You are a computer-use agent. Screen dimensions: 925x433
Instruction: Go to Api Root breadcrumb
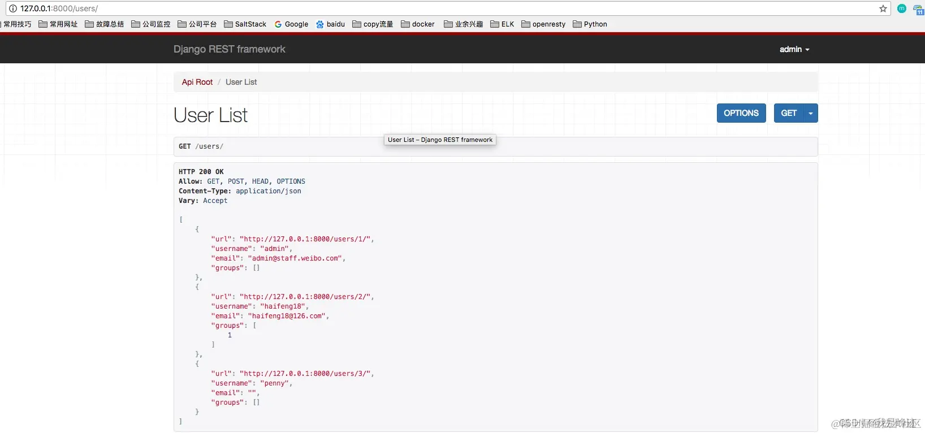point(197,82)
